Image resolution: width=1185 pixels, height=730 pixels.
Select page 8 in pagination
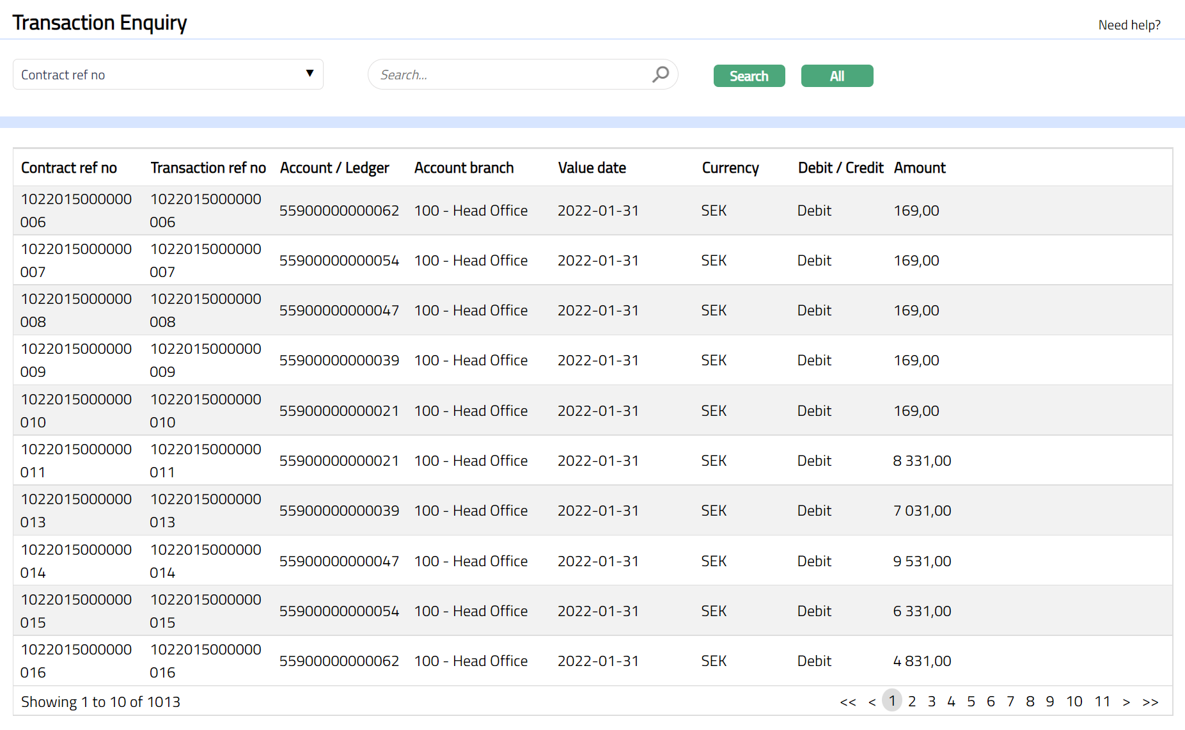[1030, 702]
